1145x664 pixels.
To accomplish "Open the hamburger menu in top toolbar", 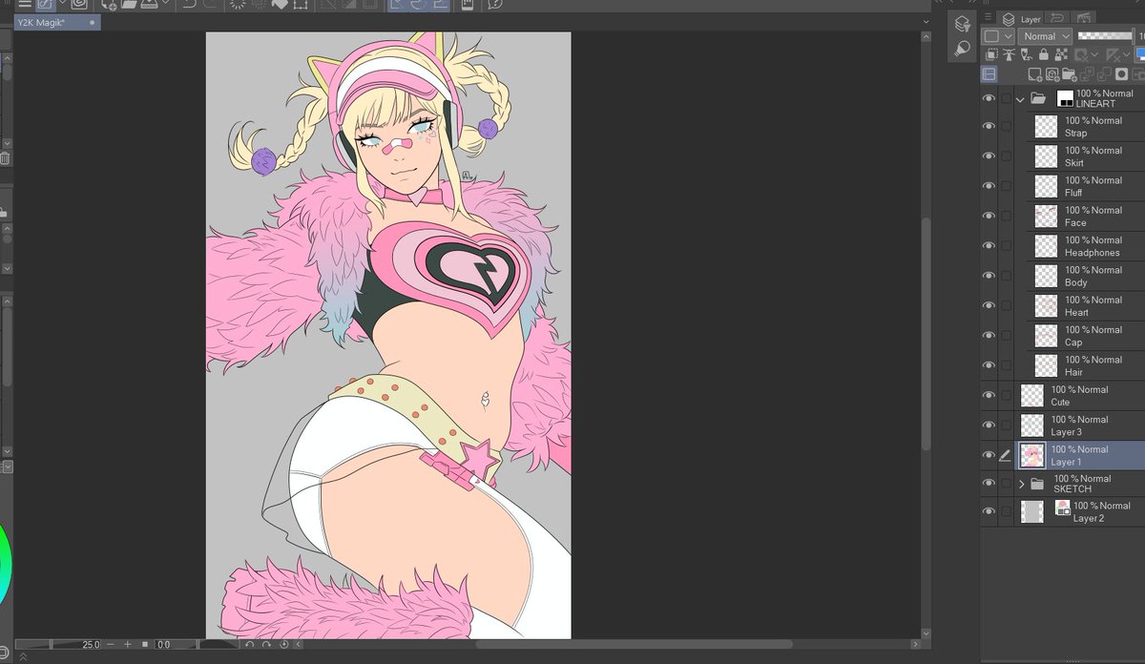I will (x=25, y=4).
